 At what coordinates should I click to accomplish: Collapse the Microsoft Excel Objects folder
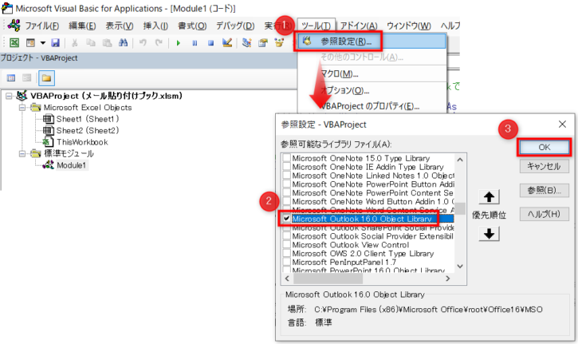(22, 107)
